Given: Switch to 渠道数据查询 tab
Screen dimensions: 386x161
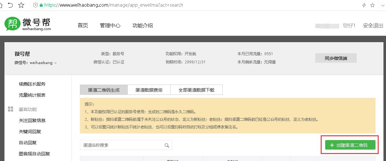Looking at the screenshot, I should pos(149,90).
